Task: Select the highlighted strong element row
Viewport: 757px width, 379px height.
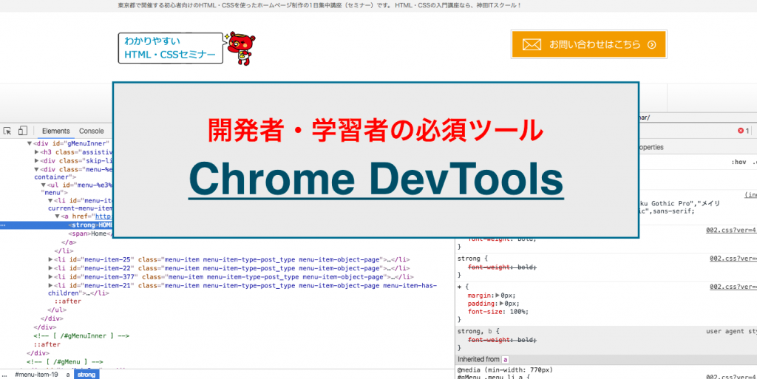Action: [56, 225]
